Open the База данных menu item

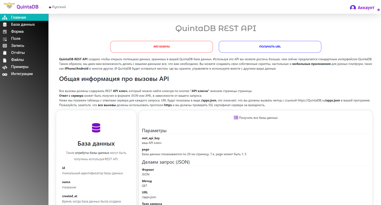[x=24, y=24]
